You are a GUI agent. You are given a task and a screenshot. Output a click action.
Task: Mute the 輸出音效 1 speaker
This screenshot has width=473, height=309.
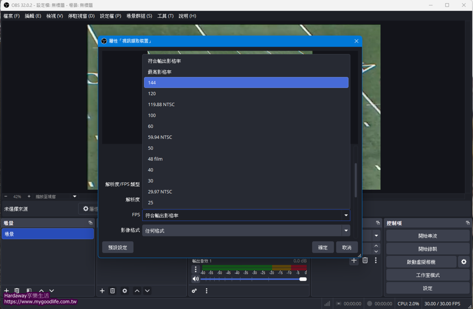[196, 279]
